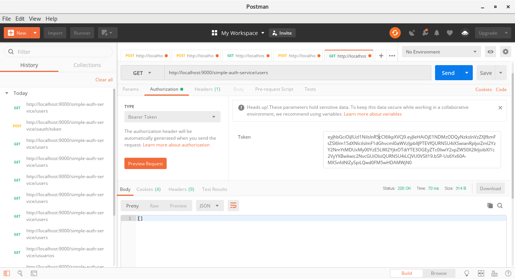Open the Pre-request Script tab
This screenshot has height=279, width=515.
[274, 89]
